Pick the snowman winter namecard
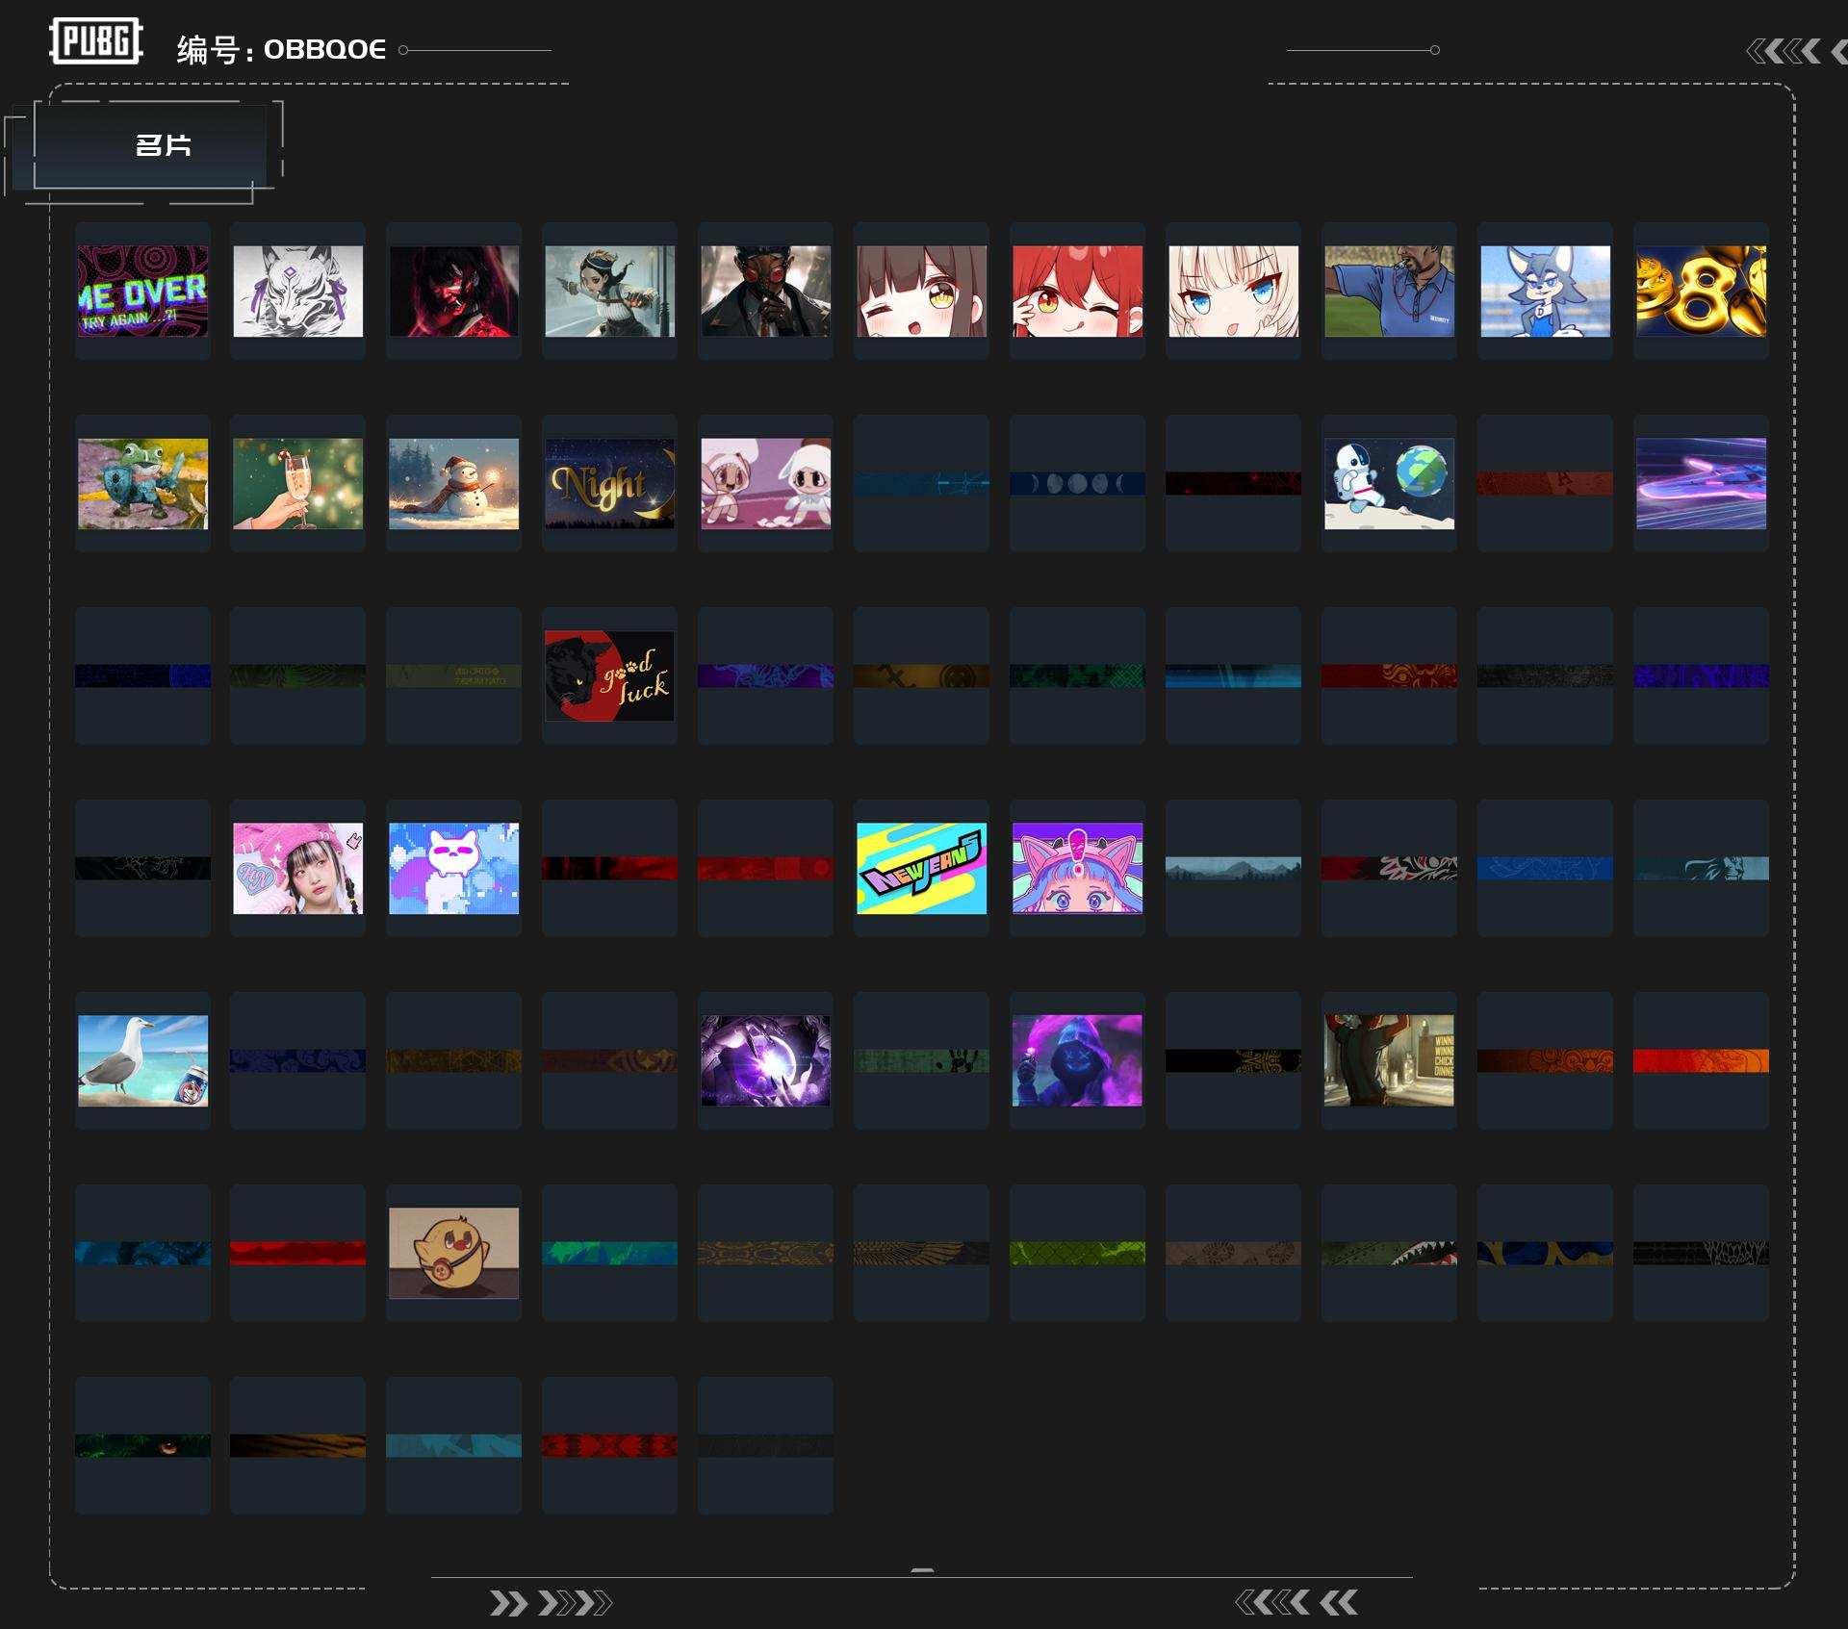The image size is (1848, 1629). (453, 483)
